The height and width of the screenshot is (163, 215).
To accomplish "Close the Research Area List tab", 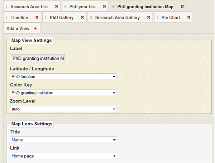I will (56, 7).
